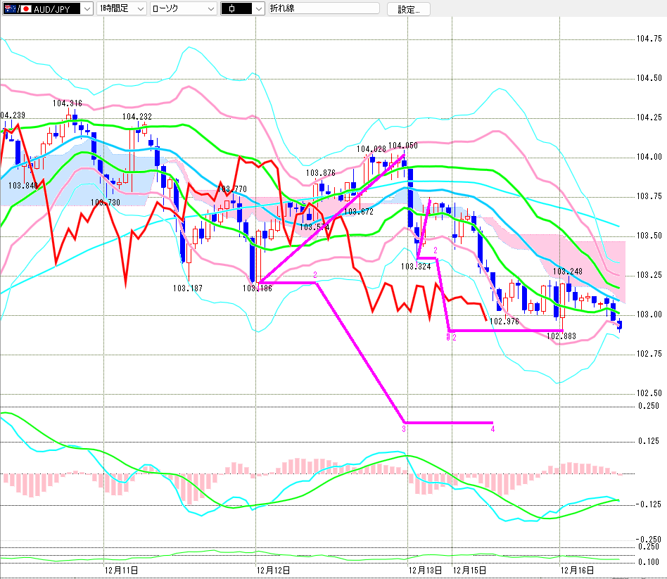Select the 103.324 price label
This screenshot has width=667, height=579.
point(415,267)
